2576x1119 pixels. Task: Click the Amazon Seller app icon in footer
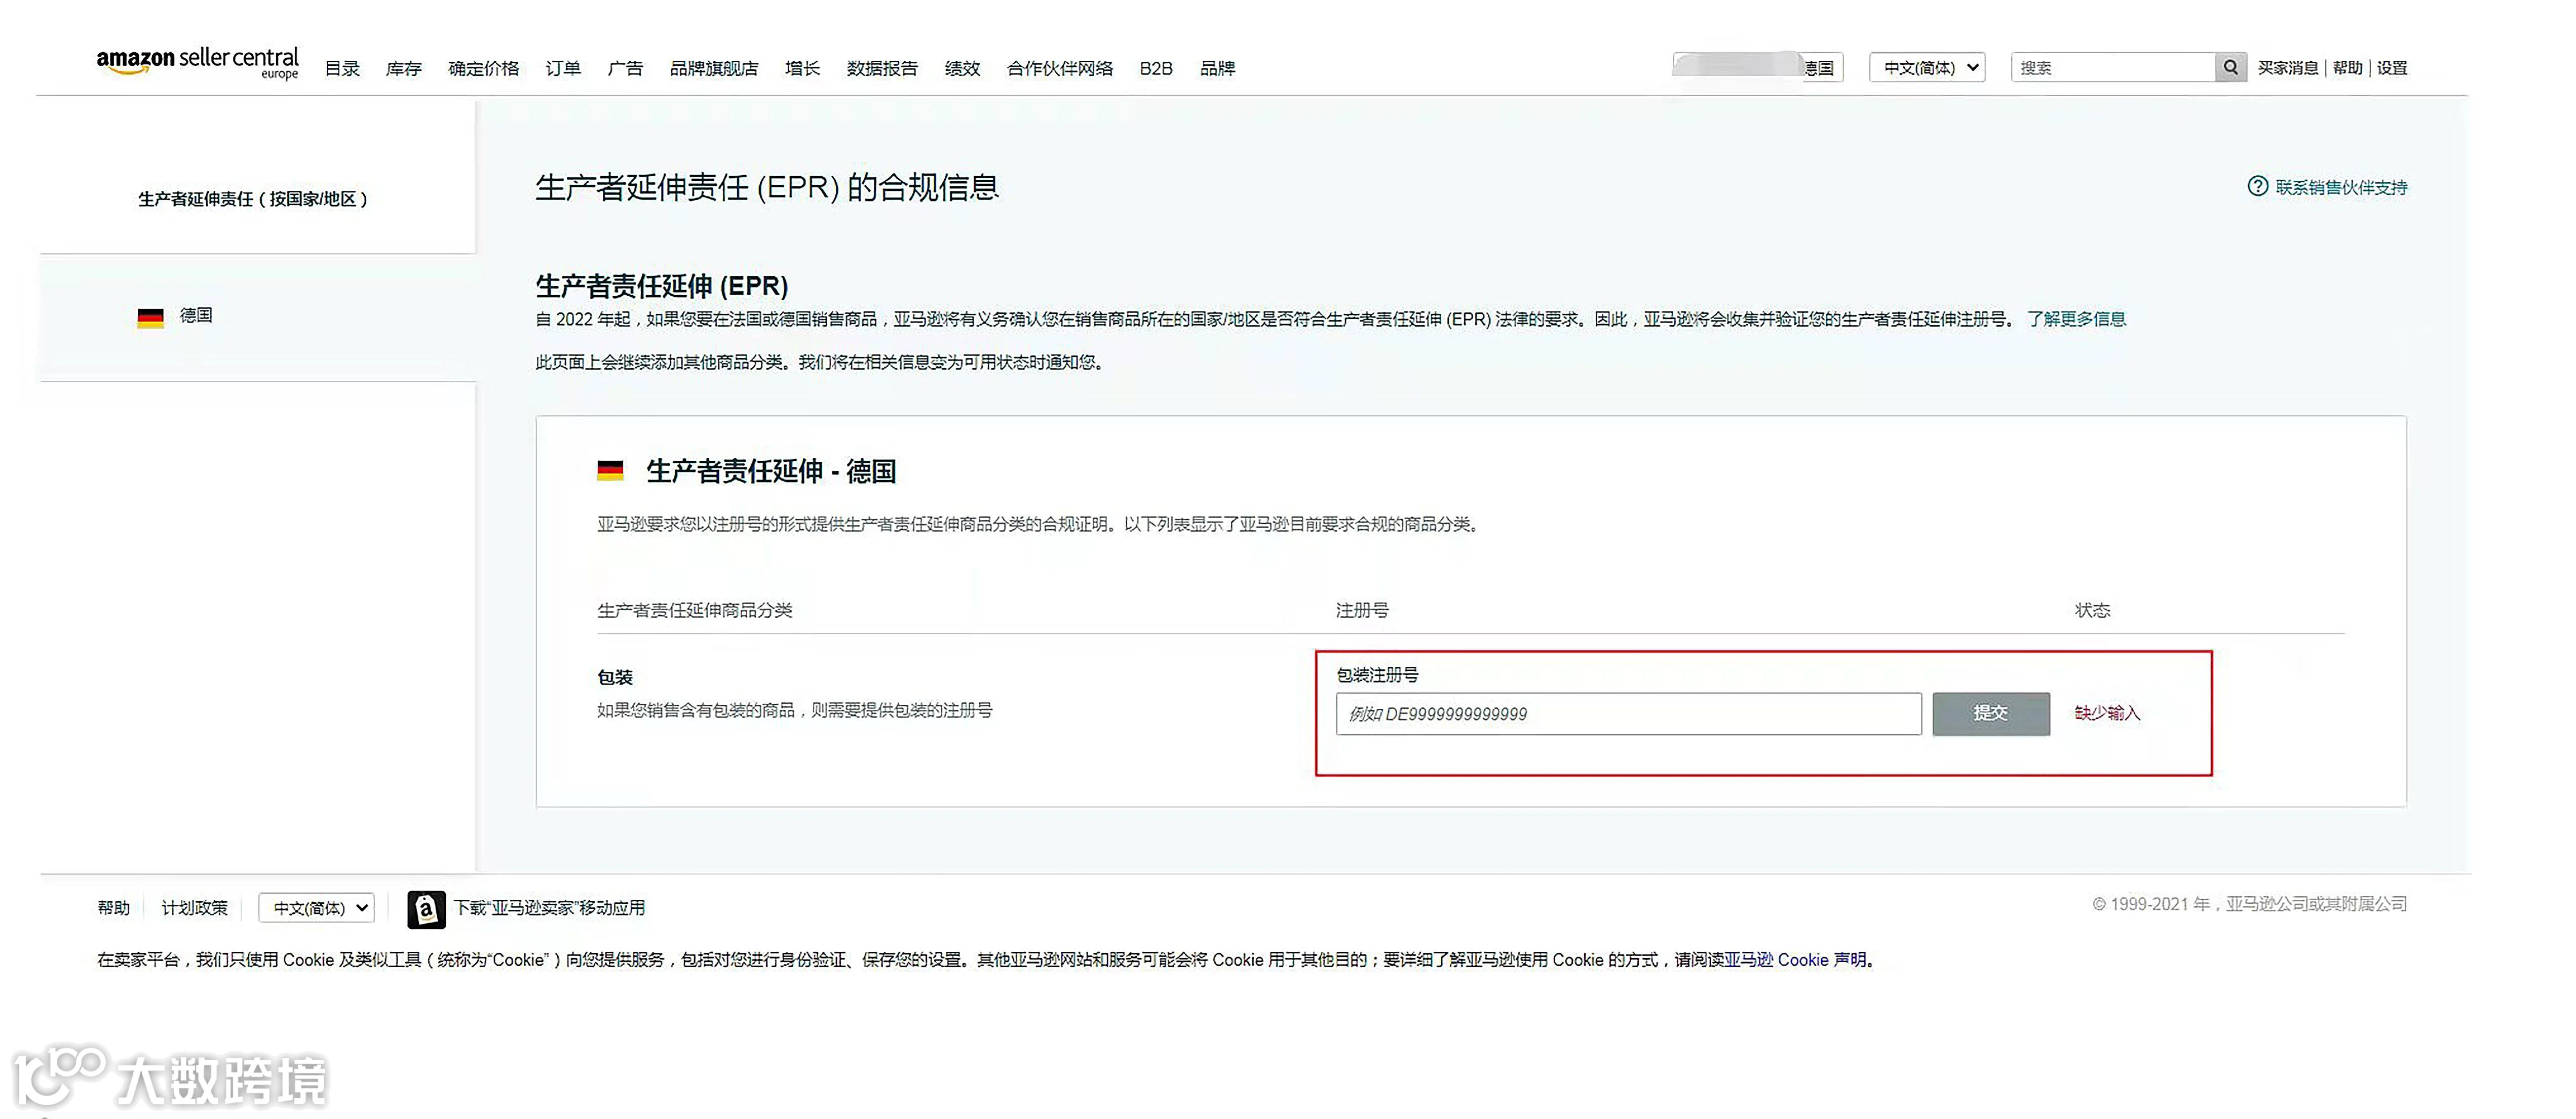(426, 909)
